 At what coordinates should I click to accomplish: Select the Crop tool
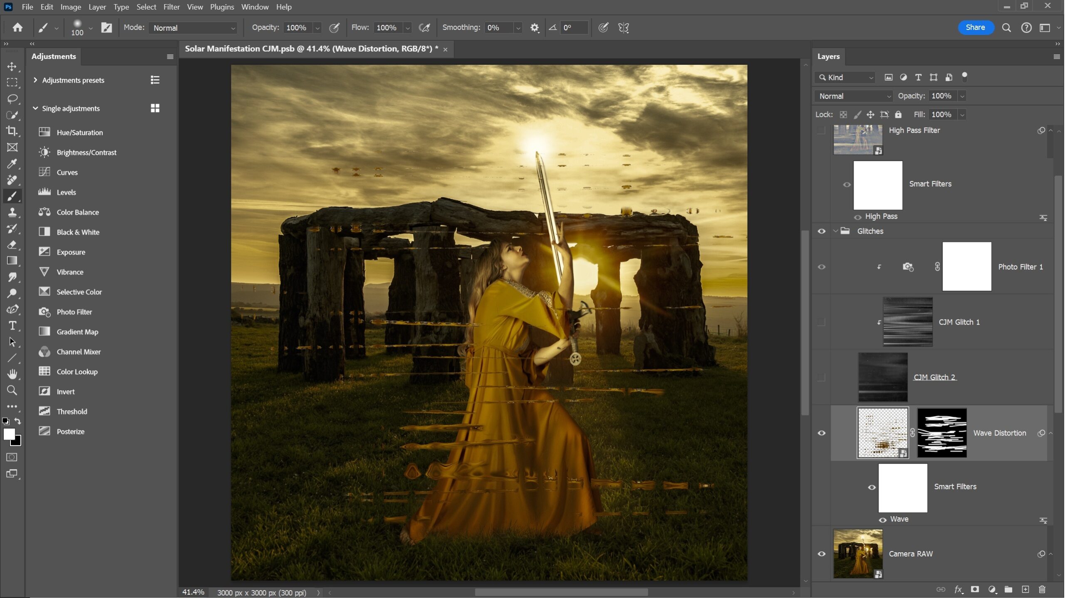(12, 131)
